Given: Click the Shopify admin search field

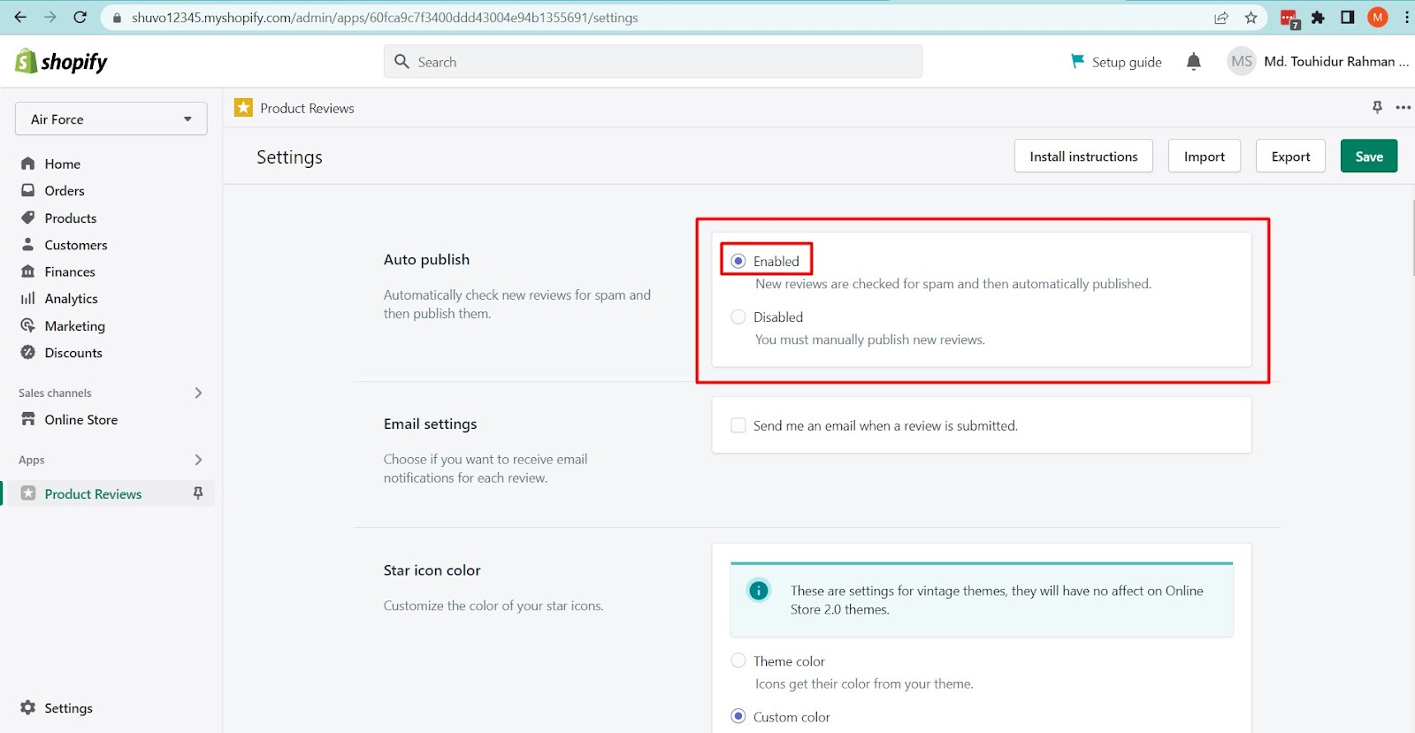Looking at the screenshot, I should pos(653,61).
